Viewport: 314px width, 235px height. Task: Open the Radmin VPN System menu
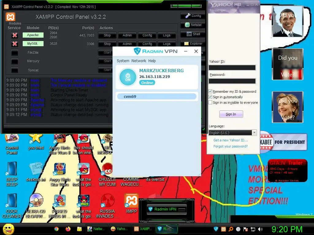tap(123, 61)
